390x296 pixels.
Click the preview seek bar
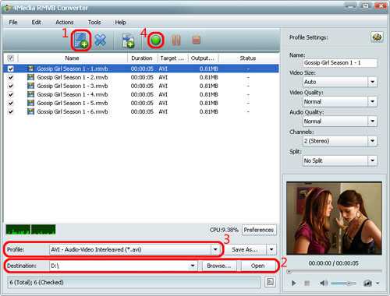point(334,271)
